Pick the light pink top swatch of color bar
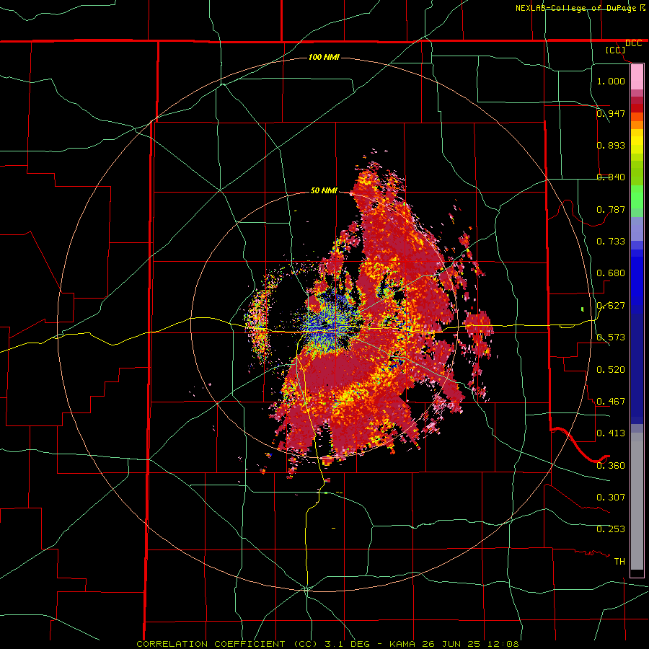This screenshot has height=649, width=649. (x=637, y=76)
